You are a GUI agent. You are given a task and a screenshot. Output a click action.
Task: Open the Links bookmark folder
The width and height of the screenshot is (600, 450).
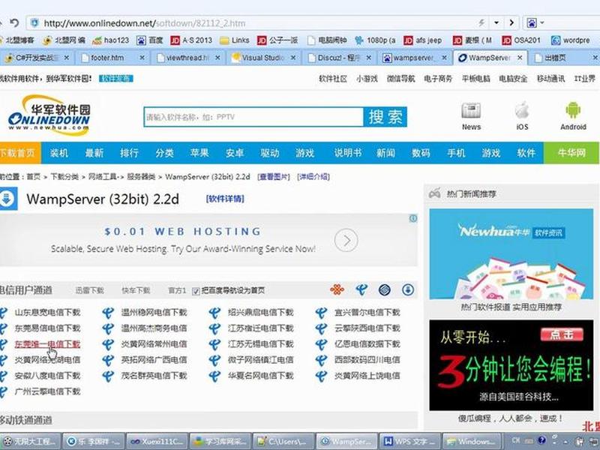[x=235, y=40]
